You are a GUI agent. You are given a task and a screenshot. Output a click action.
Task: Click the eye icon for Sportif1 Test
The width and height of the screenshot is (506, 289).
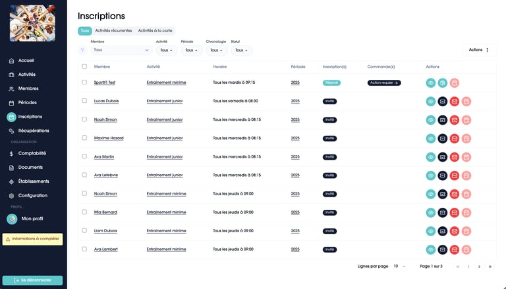coord(430,83)
